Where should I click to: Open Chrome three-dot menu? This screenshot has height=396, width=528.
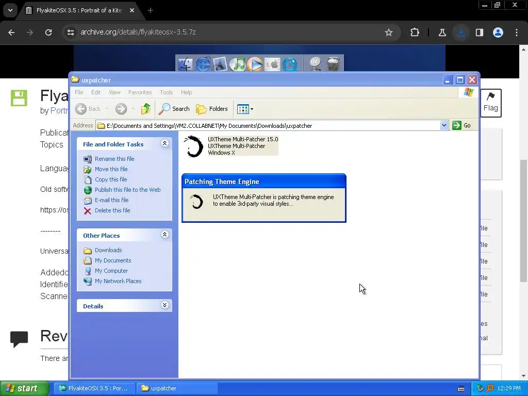point(517,32)
